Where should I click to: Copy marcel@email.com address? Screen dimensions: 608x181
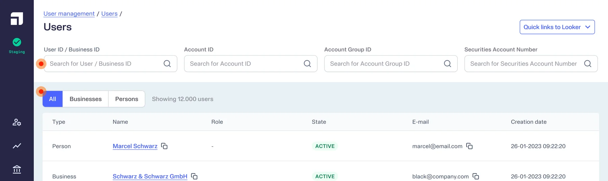pyautogui.click(x=470, y=146)
